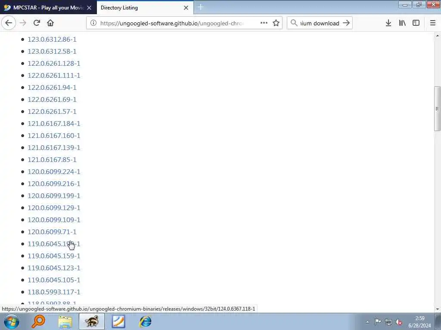
Task: Open version 120.0.6099.71-1
Action: (52, 232)
